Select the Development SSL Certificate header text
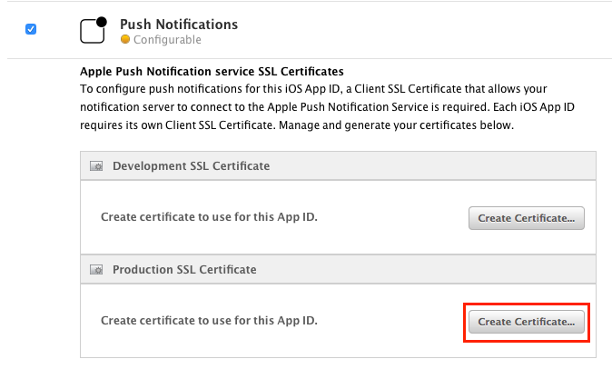The image size is (612, 369). click(192, 166)
